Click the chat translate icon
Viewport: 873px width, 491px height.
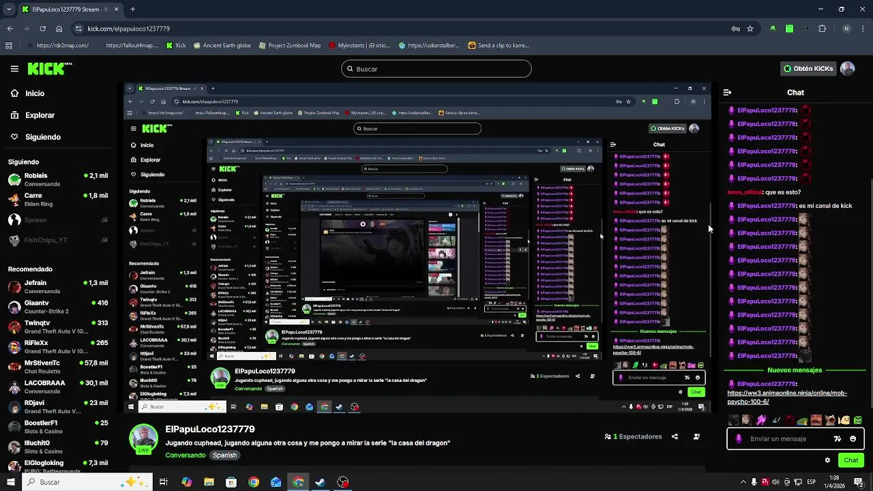pyautogui.click(x=838, y=438)
